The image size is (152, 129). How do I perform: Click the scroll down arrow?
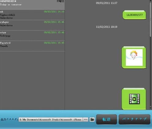click(150, 108)
